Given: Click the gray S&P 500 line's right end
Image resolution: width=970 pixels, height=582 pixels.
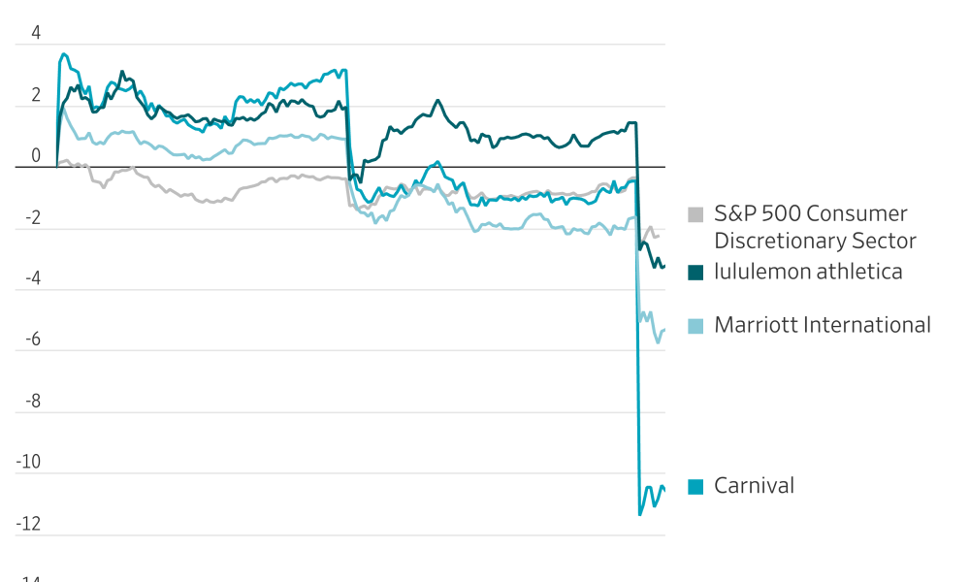Looking at the screenshot, I should coord(659,236).
